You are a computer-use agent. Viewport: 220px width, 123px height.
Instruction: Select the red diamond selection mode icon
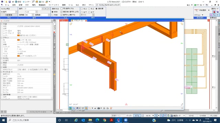click(214, 12)
